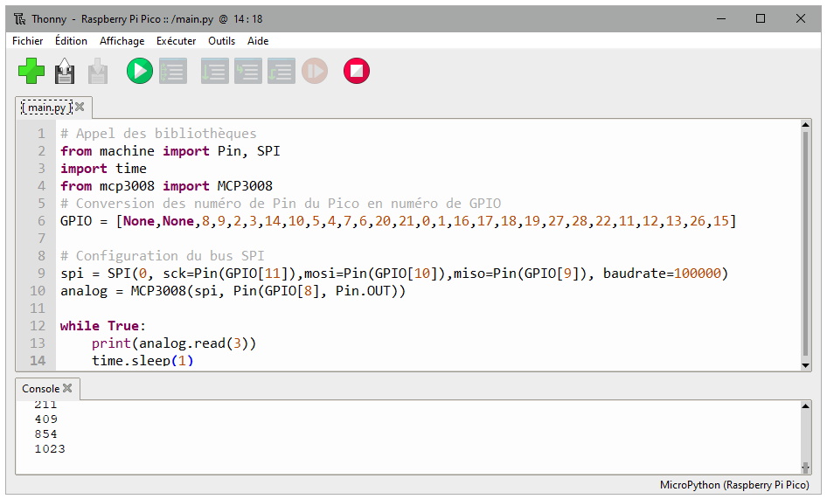Open a file with the load icon
This screenshot has height=499, width=827.
[65, 71]
